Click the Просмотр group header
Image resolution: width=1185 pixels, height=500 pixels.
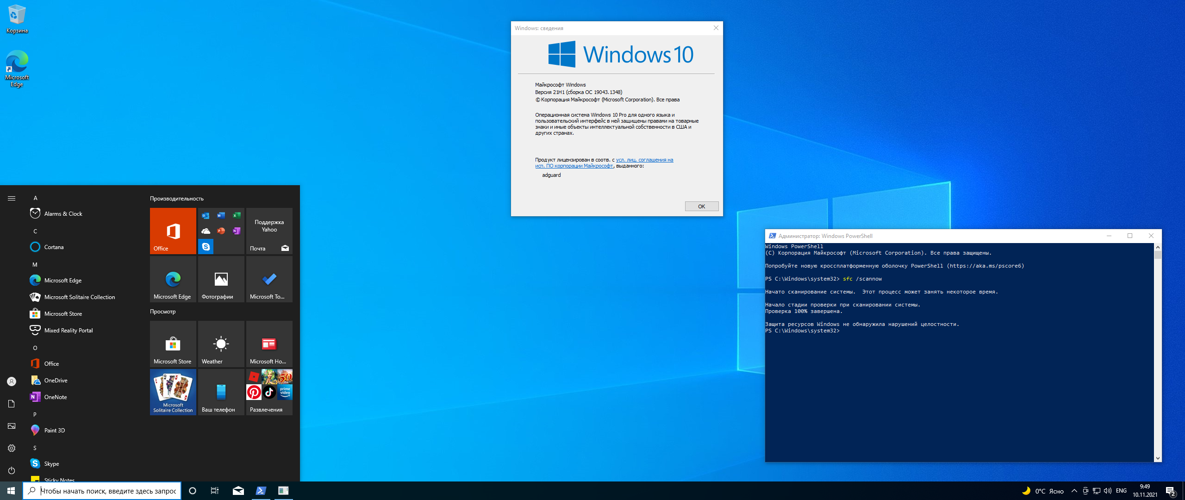coord(163,312)
